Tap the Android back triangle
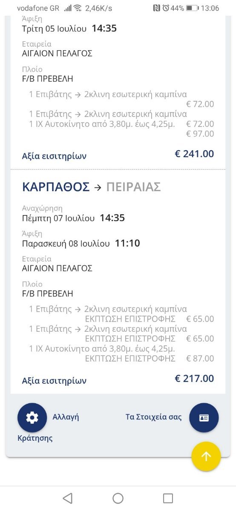This screenshot has width=236, height=511. pyautogui.click(x=67, y=498)
